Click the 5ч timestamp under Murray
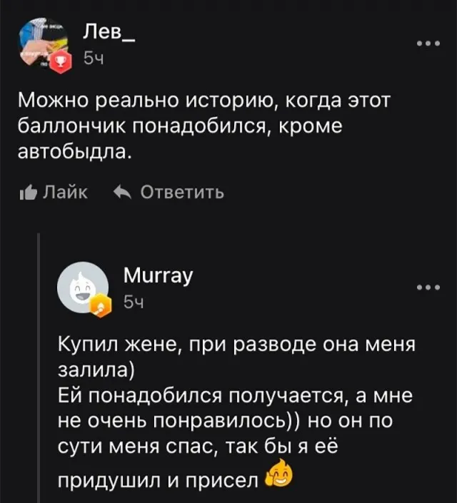Image resolution: width=457 pixels, height=503 pixels. [x=134, y=304]
